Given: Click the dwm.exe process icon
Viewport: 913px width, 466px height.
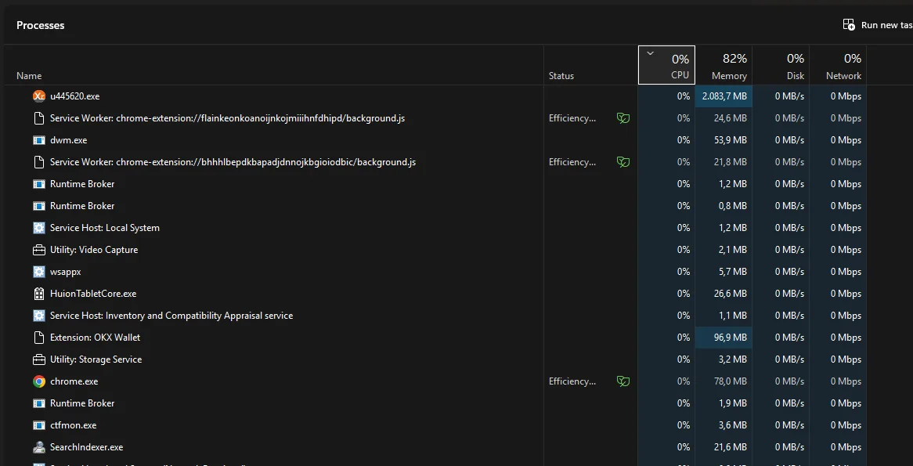Looking at the screenshot, I should pos(39,140).
